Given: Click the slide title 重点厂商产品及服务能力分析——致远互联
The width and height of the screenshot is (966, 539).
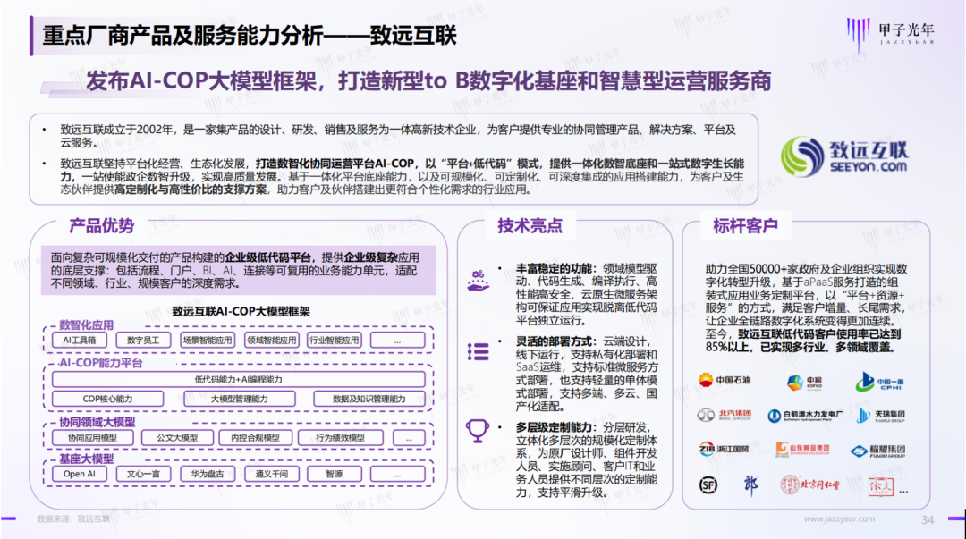Looking at the screenshot, I should tap(250, 36).
